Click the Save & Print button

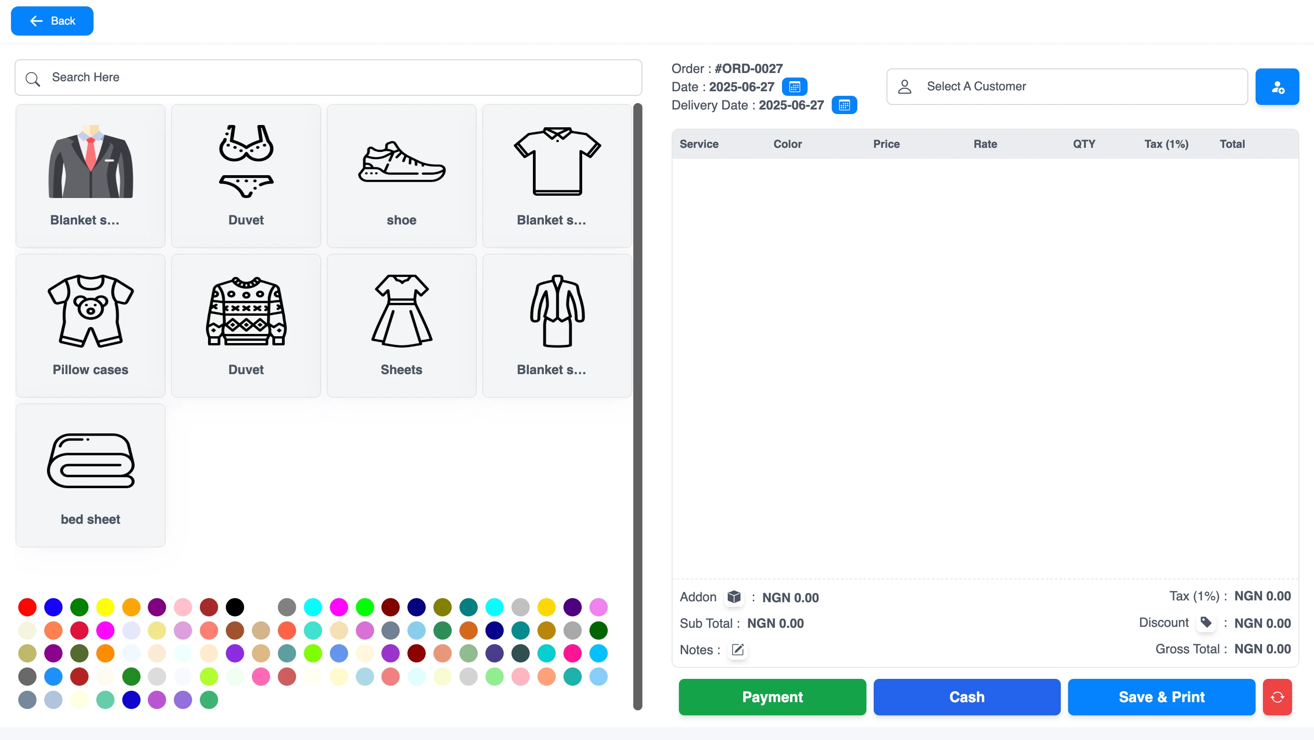pyautogui.click(x=1161, y=697)
